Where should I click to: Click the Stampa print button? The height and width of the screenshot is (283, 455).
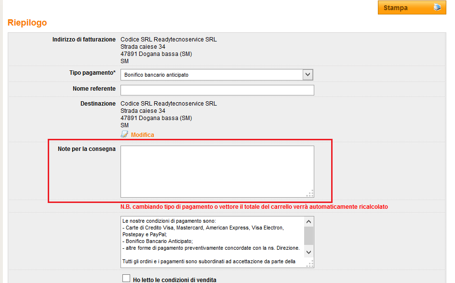(x=412, y=8)
